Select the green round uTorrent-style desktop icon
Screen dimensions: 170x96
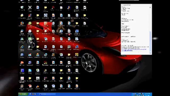tap(30, 23)
